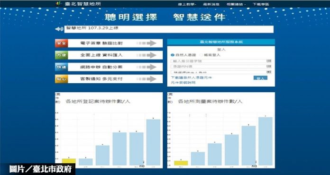Click the red 安全 badge icon
This screenshot has width=330, height=175.
[62, 43]
